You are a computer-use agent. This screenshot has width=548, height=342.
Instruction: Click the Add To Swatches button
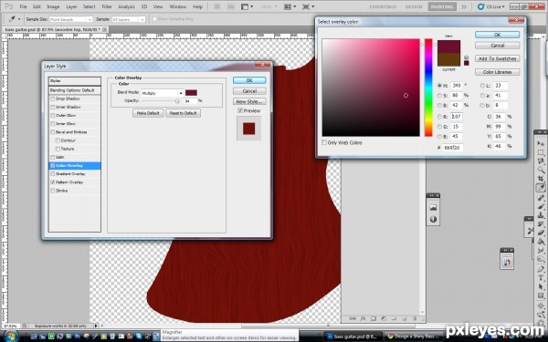(497, 58)
